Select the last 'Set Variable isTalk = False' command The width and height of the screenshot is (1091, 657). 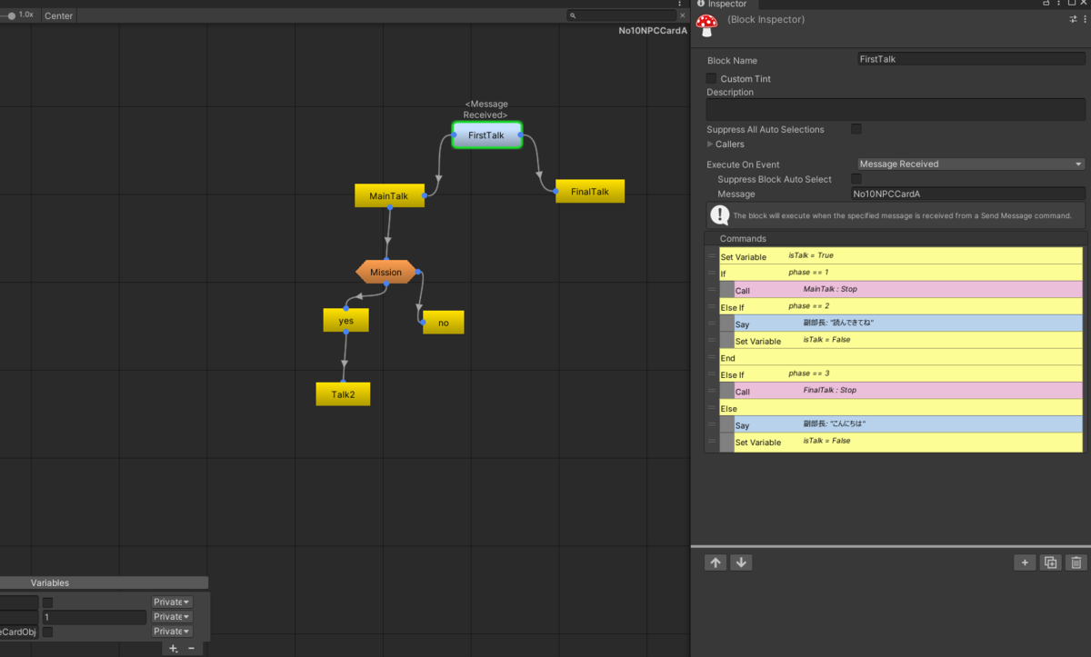point(909,442)
